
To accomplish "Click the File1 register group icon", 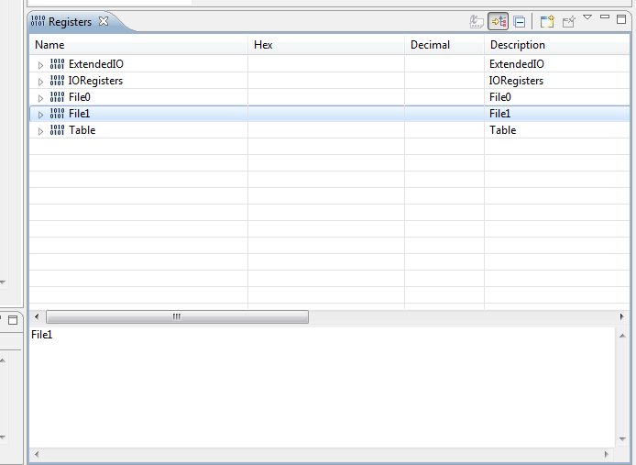I will click(x=57, y=114).
